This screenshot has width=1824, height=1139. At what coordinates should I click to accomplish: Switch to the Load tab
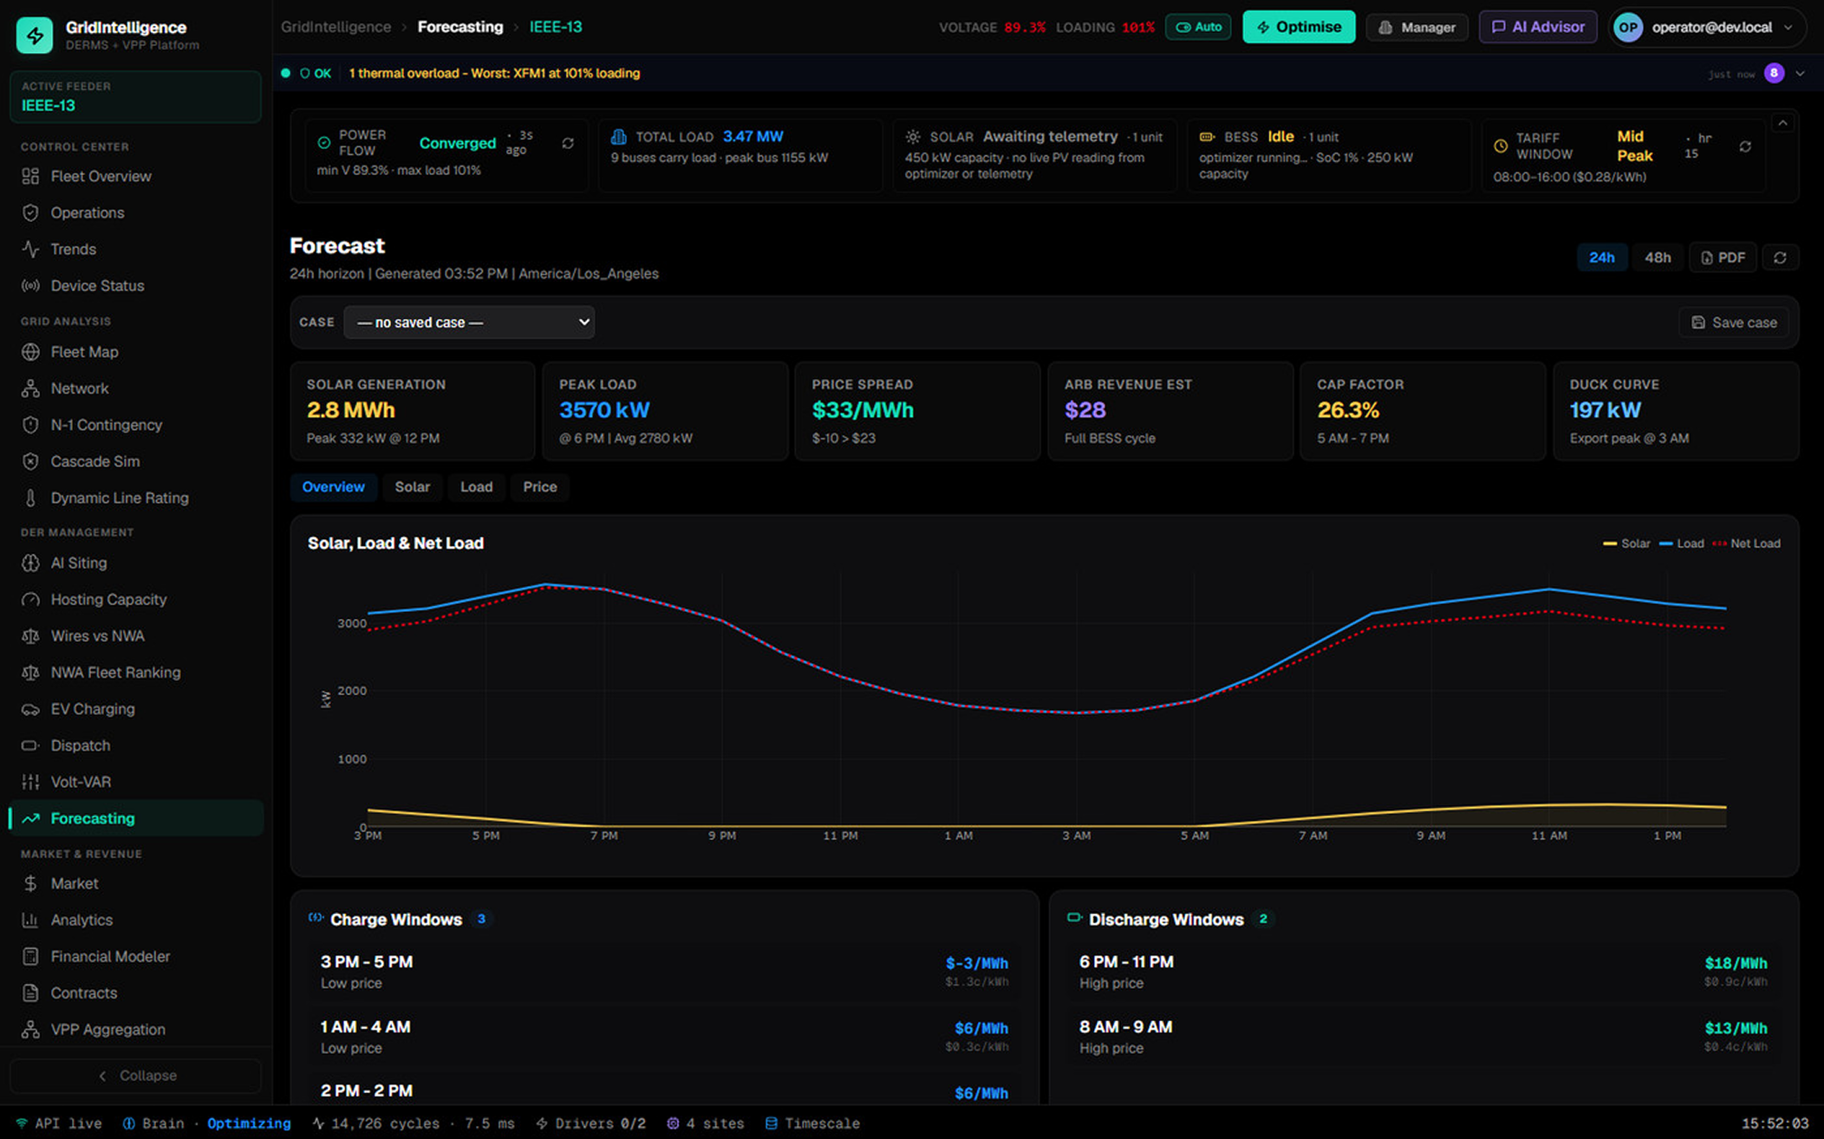pos(476,487)
